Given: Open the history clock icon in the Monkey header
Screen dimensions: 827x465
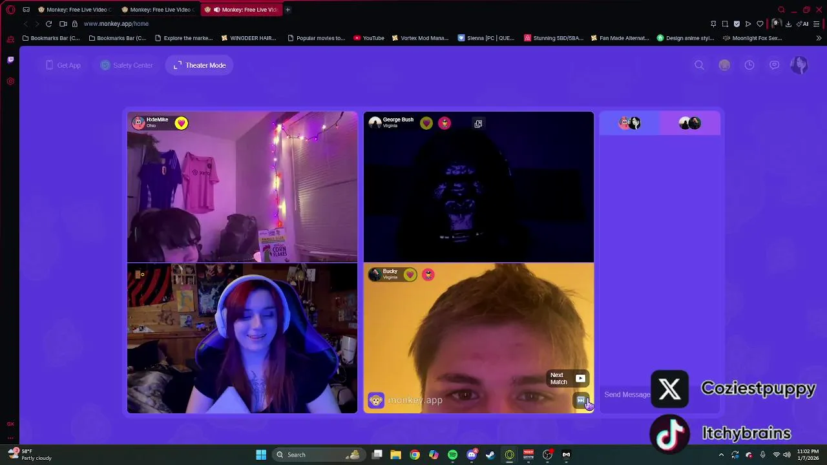Looking at the screenshot, I should tap(749, 65).
